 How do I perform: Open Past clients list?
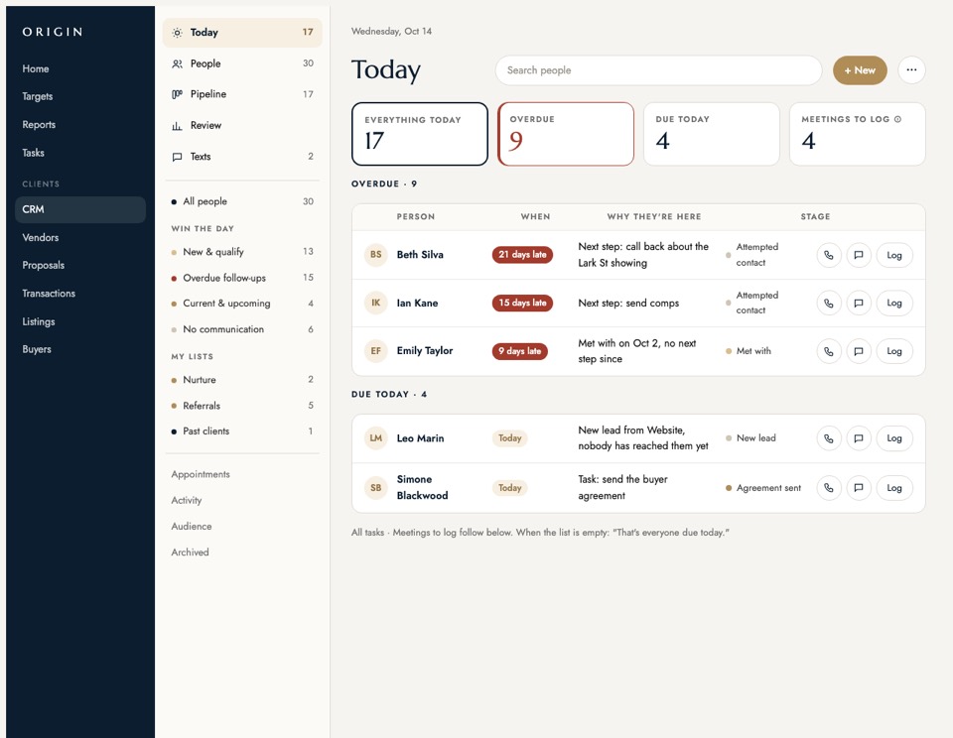242,431
